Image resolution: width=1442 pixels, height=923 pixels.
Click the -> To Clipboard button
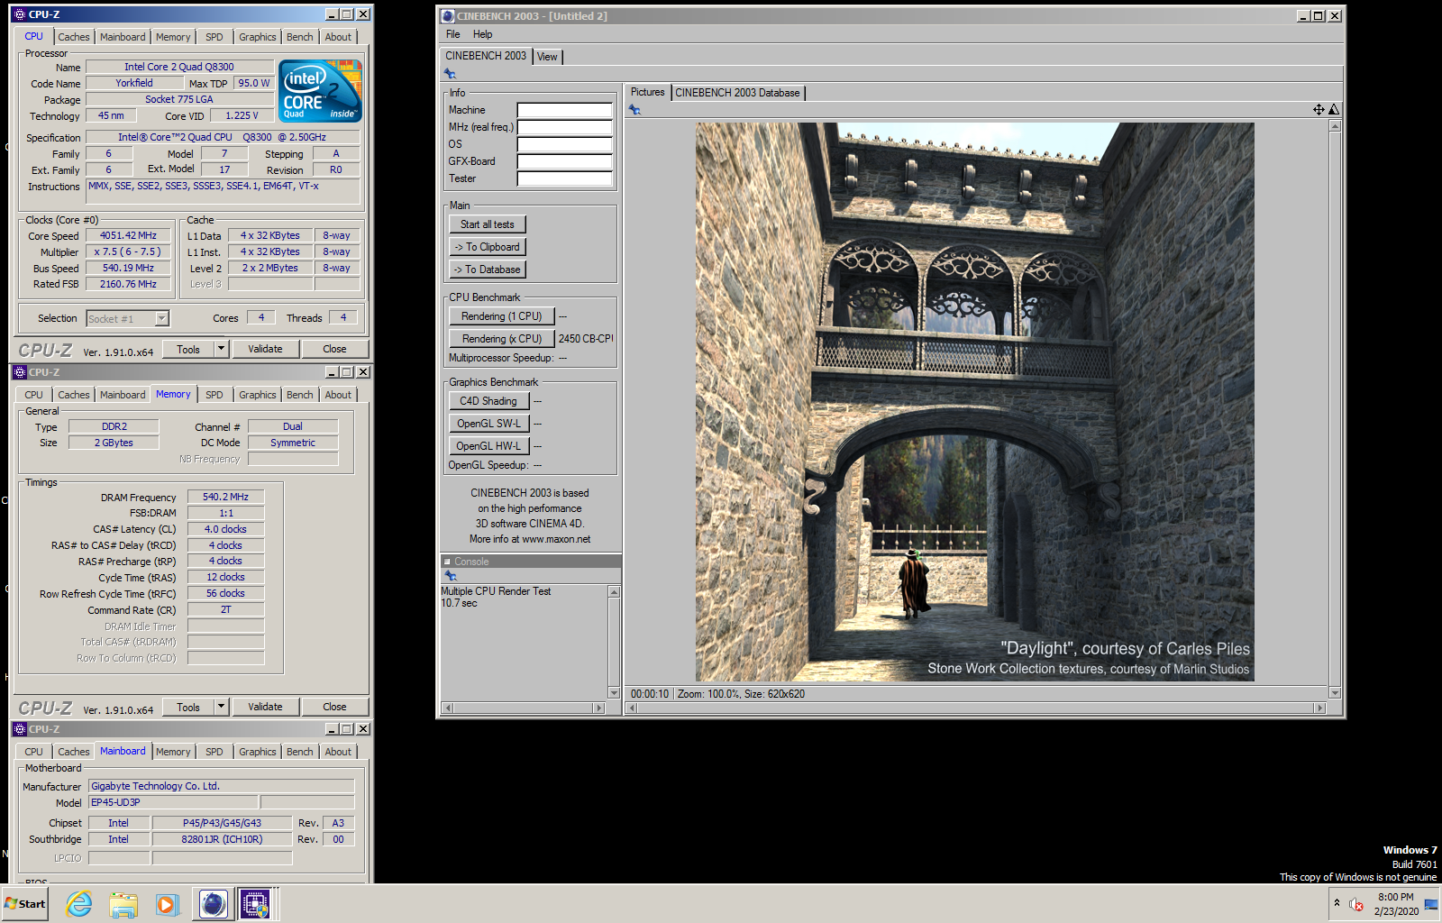(488, 247)
